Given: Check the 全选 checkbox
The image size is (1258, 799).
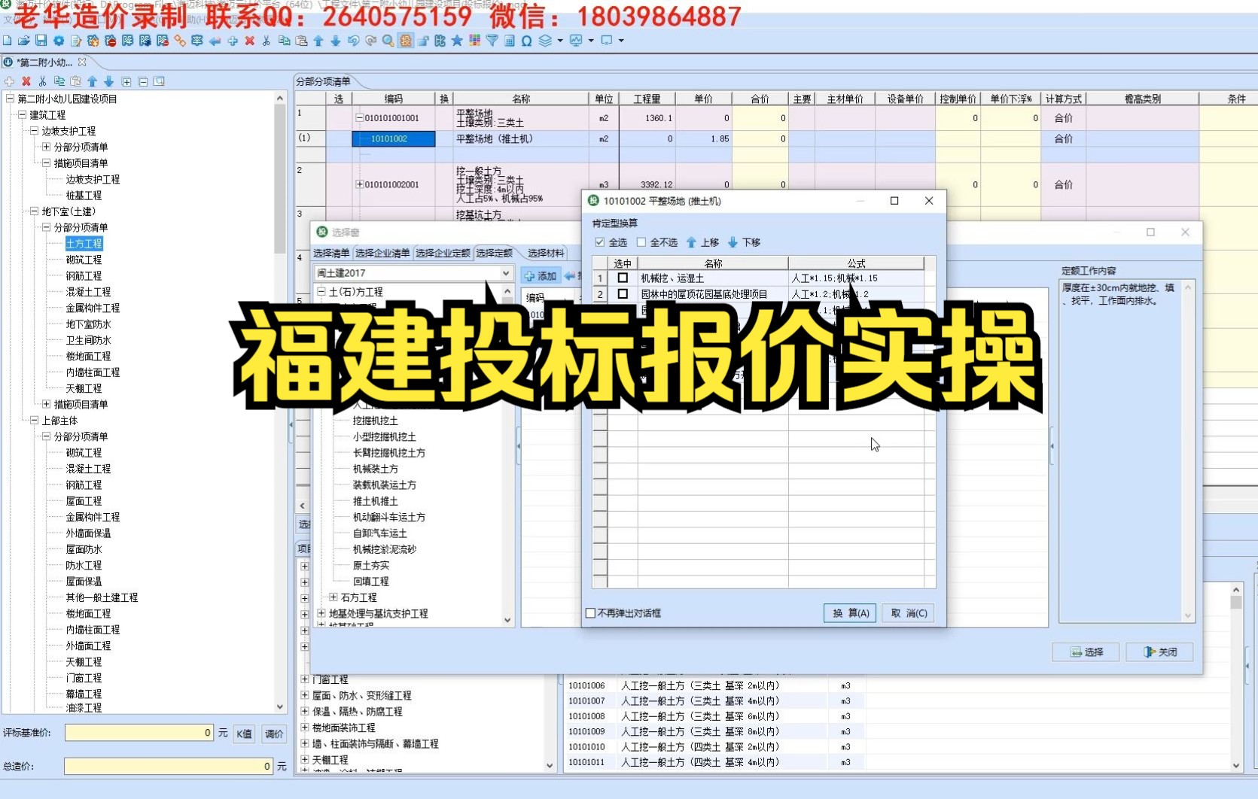Looking at the screenshot, I should (x=600, y=242).
